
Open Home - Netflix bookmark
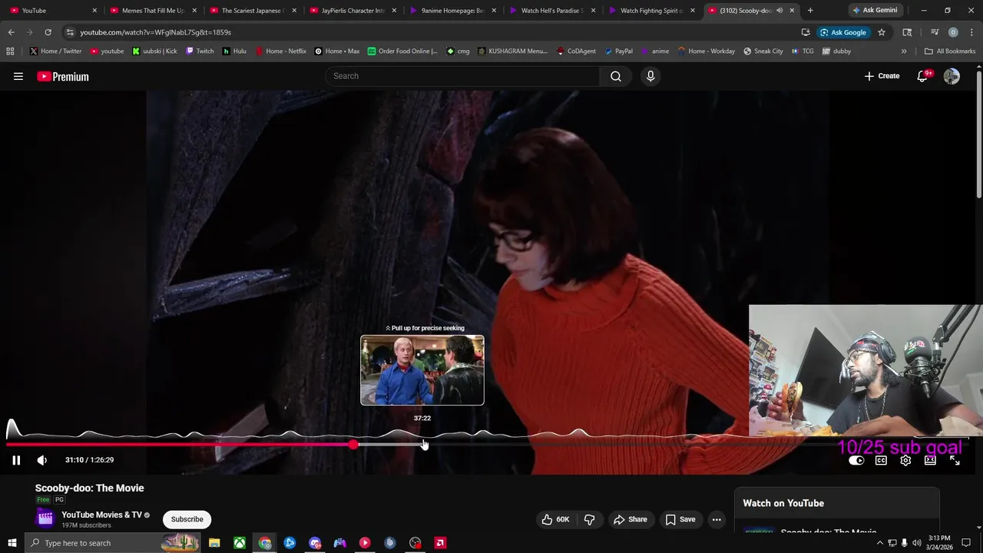pyautogui.click(x=280, y=51)
